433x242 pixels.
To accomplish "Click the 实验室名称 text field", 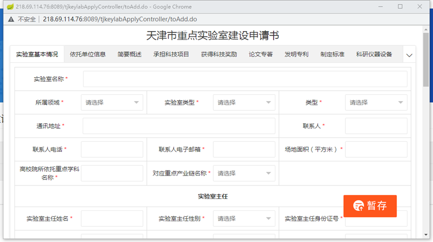I will pyautogui.click(x=245, y=79).
